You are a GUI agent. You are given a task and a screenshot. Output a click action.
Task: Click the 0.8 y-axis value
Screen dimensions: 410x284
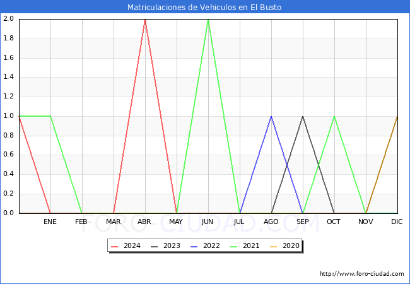[8, 135]
